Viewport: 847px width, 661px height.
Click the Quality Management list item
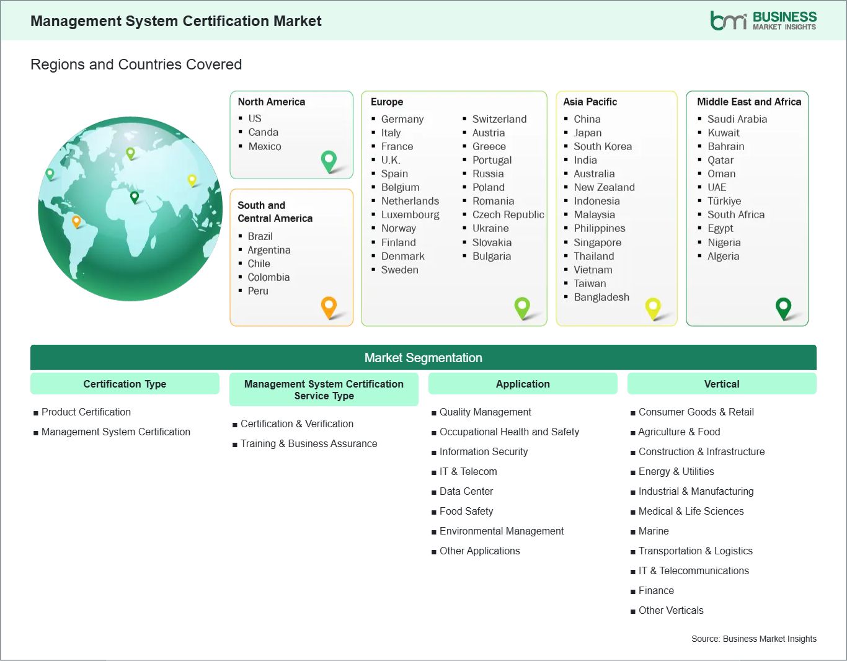485,412
